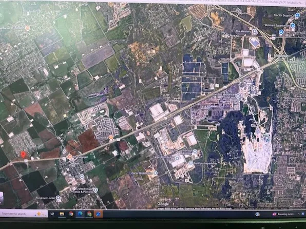Open Microsoft Edge in the taskbar

tap(80, 214)
